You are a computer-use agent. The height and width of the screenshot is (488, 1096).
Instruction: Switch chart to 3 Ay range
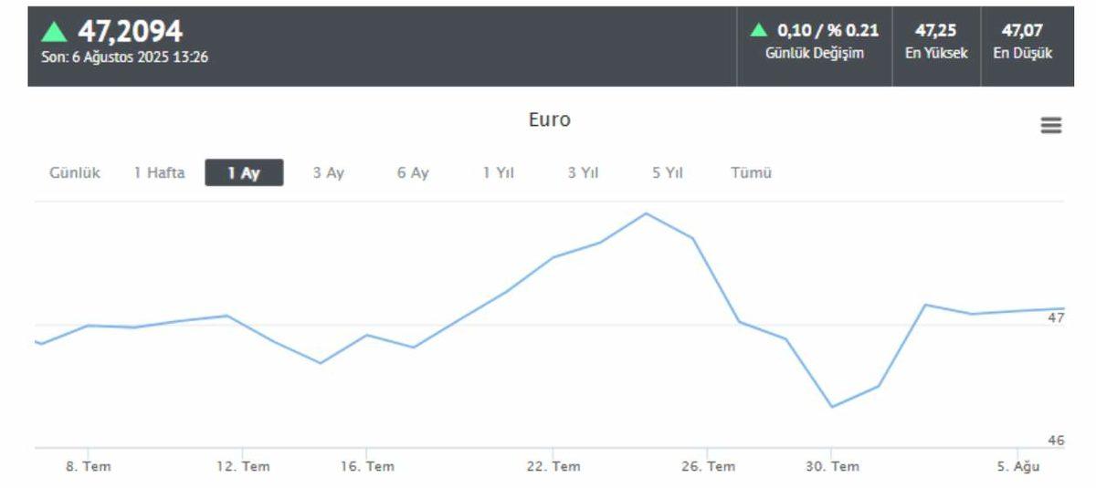coord(329,172)
